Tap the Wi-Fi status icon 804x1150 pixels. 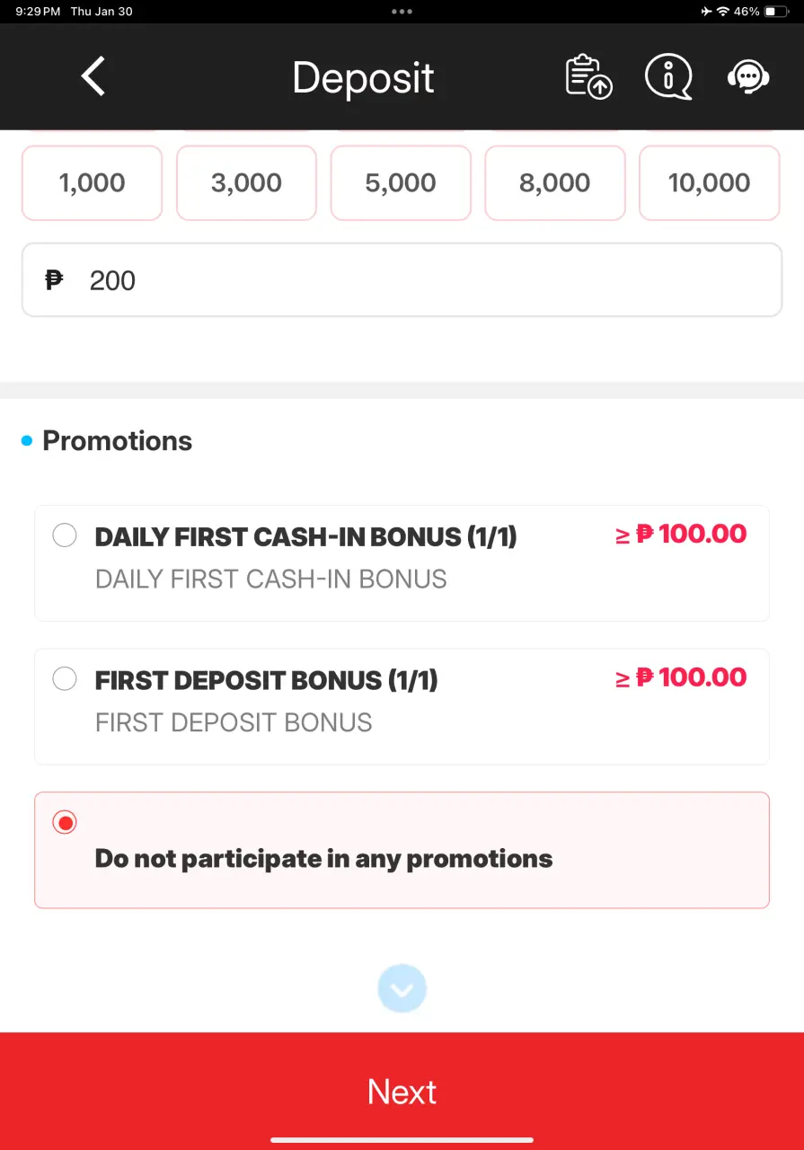722,12
